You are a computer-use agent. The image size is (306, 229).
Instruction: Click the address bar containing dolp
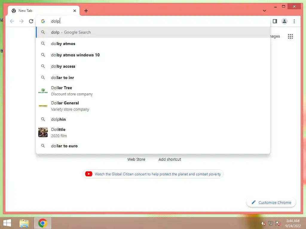153,21
